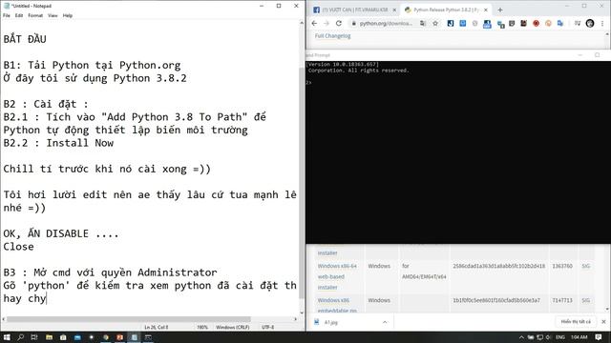611x343 pixels.
Task: Open SIG link for x86-64 web-based installer
Action: [x=585, y=266]
